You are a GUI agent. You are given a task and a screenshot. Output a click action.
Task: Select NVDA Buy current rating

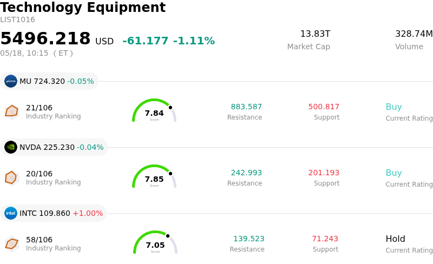pos(394,173)
